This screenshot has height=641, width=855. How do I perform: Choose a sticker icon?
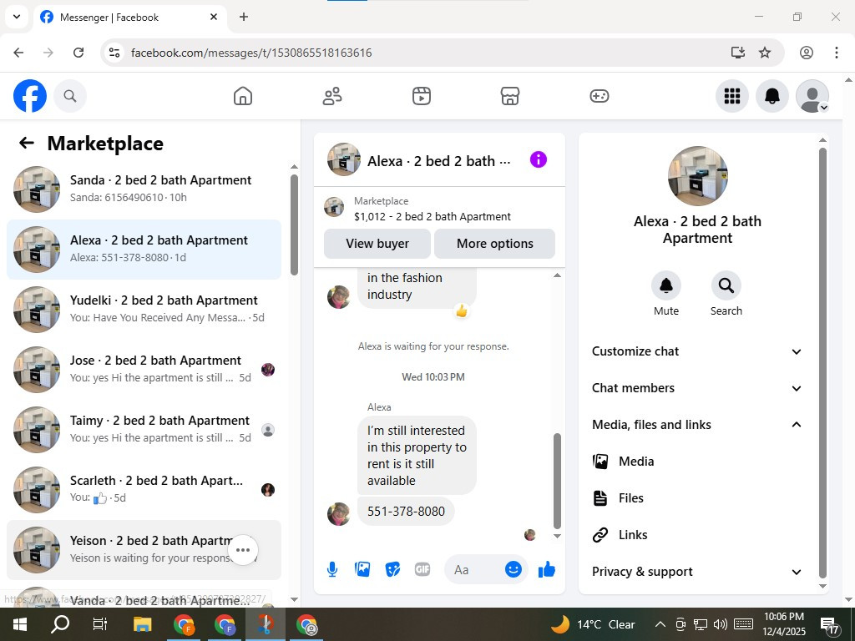coord(392,569)
